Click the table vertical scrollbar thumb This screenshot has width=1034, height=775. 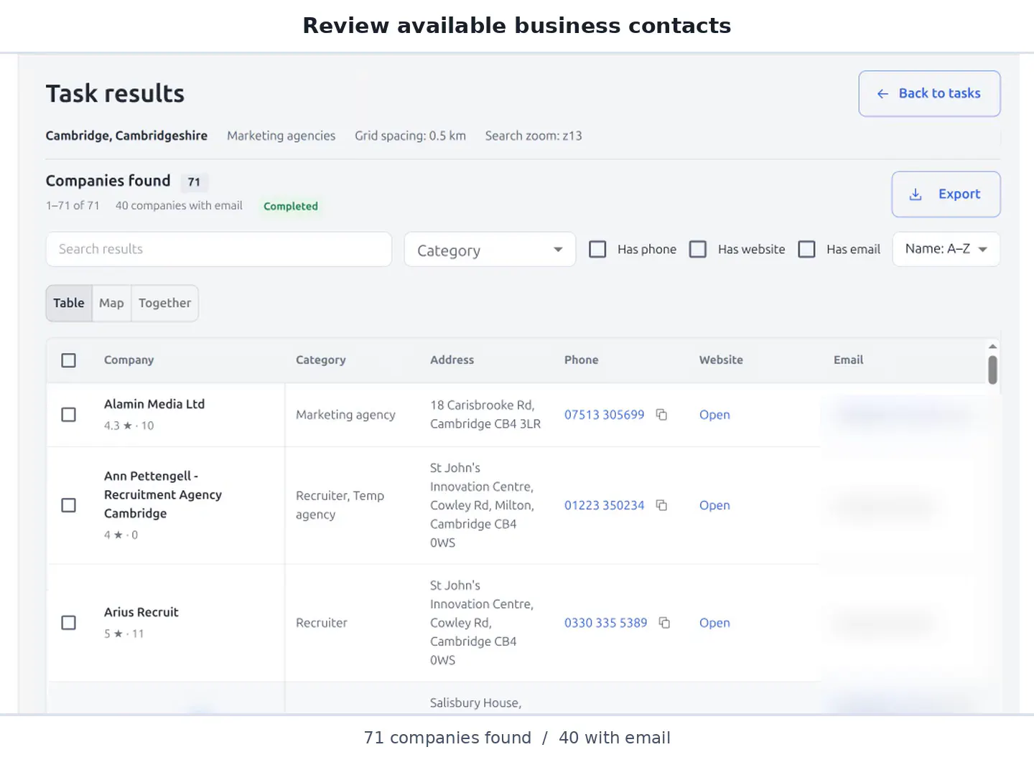[992, 370]
